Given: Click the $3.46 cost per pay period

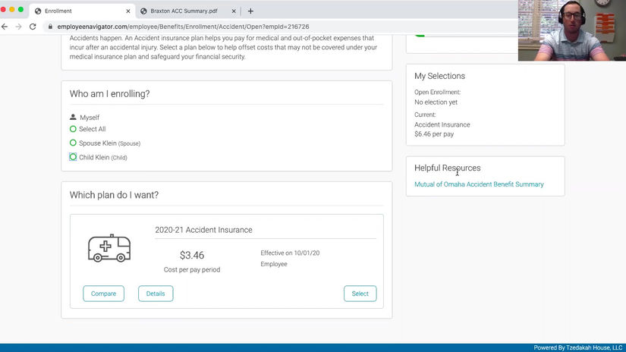Looking at the screenshot, I should coord(192,256).
